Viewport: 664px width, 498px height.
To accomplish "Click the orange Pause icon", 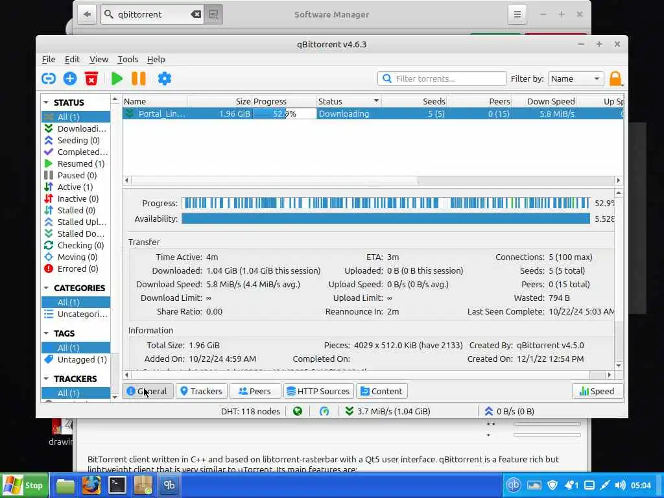I will (x=139, y=78).
